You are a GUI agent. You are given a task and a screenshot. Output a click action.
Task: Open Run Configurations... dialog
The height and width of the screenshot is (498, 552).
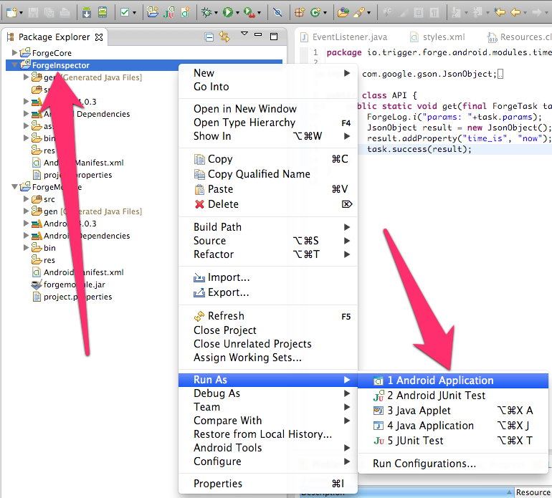coord(453,464)
